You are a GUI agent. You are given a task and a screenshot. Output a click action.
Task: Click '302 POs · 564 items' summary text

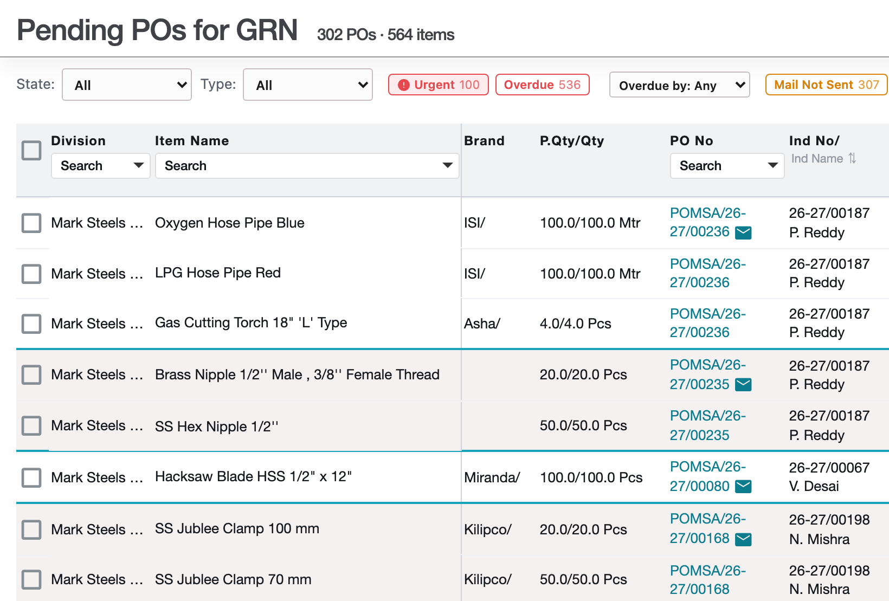click(385, 35)
